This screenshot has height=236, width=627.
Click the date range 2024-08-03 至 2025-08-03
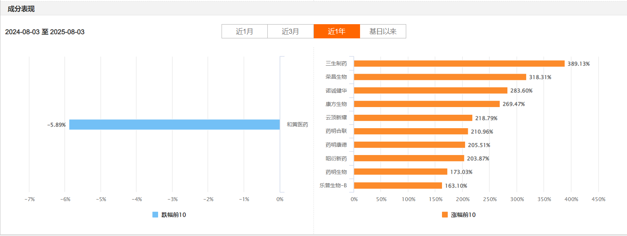click(45, 32)
